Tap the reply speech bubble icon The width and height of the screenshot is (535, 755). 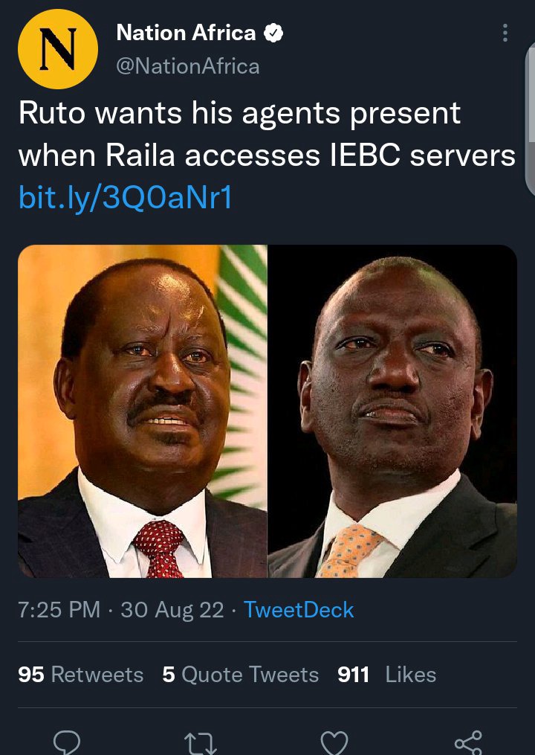pyautogui.click(x=66, y=742)
